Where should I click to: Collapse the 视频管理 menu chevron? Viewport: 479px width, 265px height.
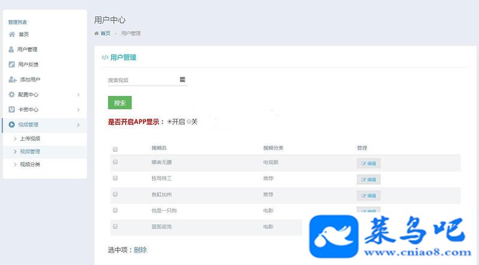(x=78, y=125)
